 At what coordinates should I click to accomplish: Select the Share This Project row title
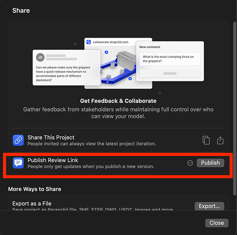tap(51, 137)
